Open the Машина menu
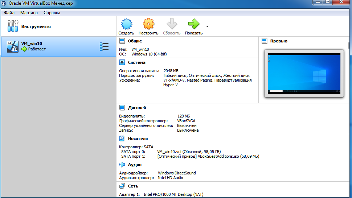Screen dimensions: 352x198 29,13
